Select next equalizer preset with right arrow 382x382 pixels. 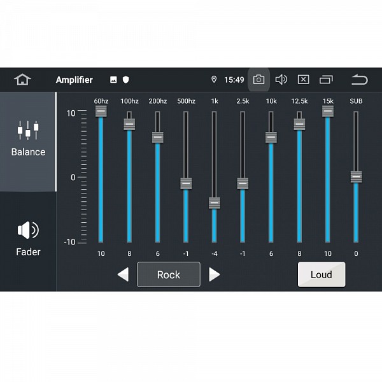pos(215,274)
